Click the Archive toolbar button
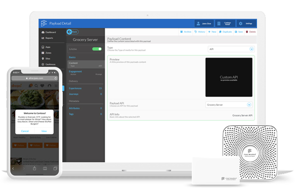 [186, 32]
